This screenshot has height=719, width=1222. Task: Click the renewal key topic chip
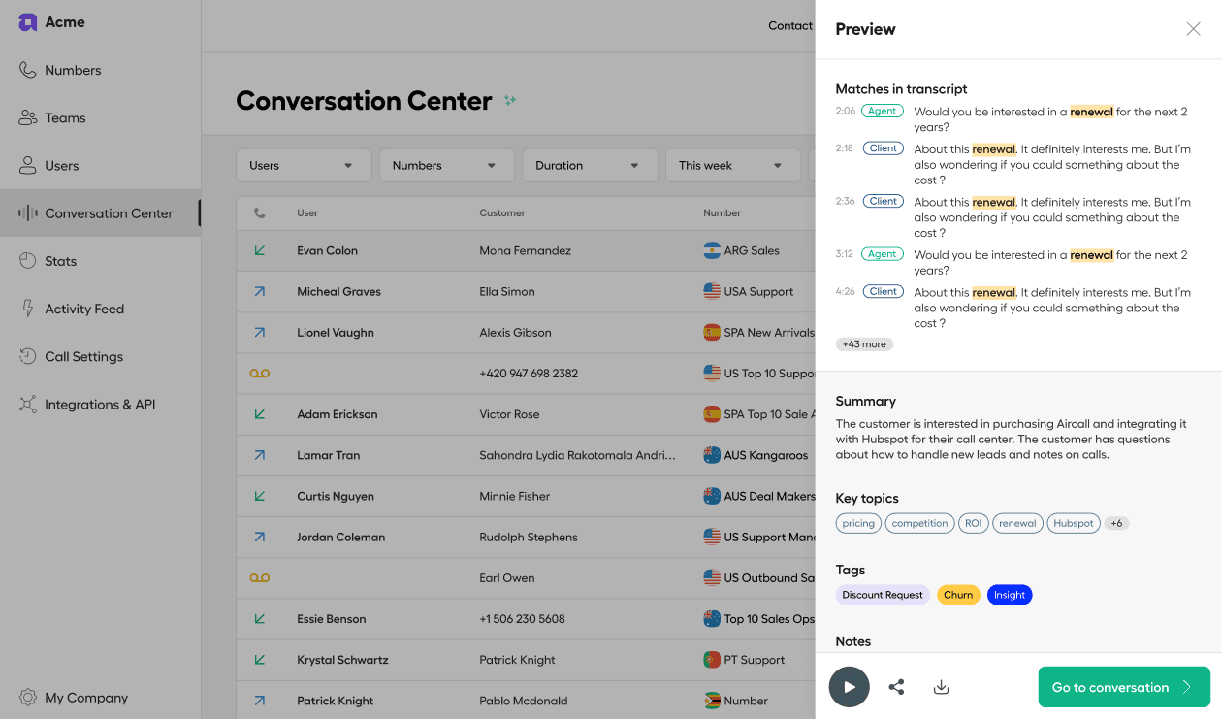1017,522
